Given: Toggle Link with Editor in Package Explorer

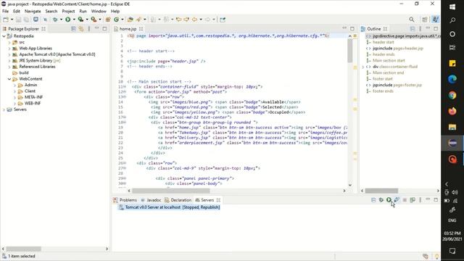Looking at the screenshot, I should click(x=81, y=29).
